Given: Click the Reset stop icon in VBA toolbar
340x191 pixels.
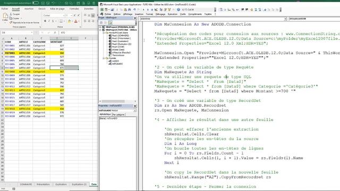Looking at the screenshot, I should click(x=152, y=10).
